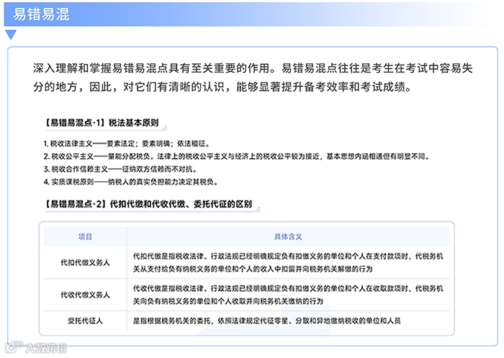Viewport: 504px width, 358px height.
Task: Select intro line starting 深入理解和掌握易错易混点
Action: [253, 68]
